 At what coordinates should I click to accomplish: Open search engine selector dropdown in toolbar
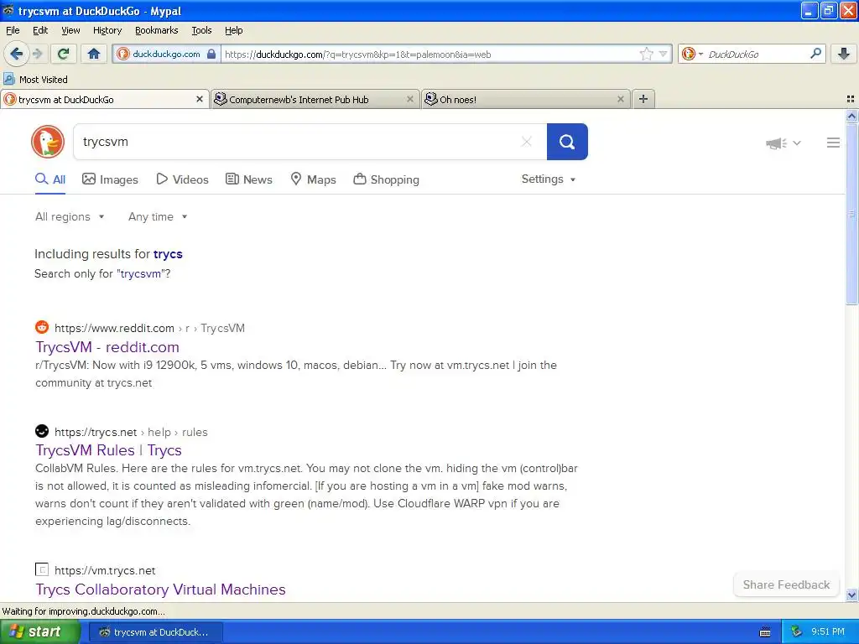coord(692,54)
